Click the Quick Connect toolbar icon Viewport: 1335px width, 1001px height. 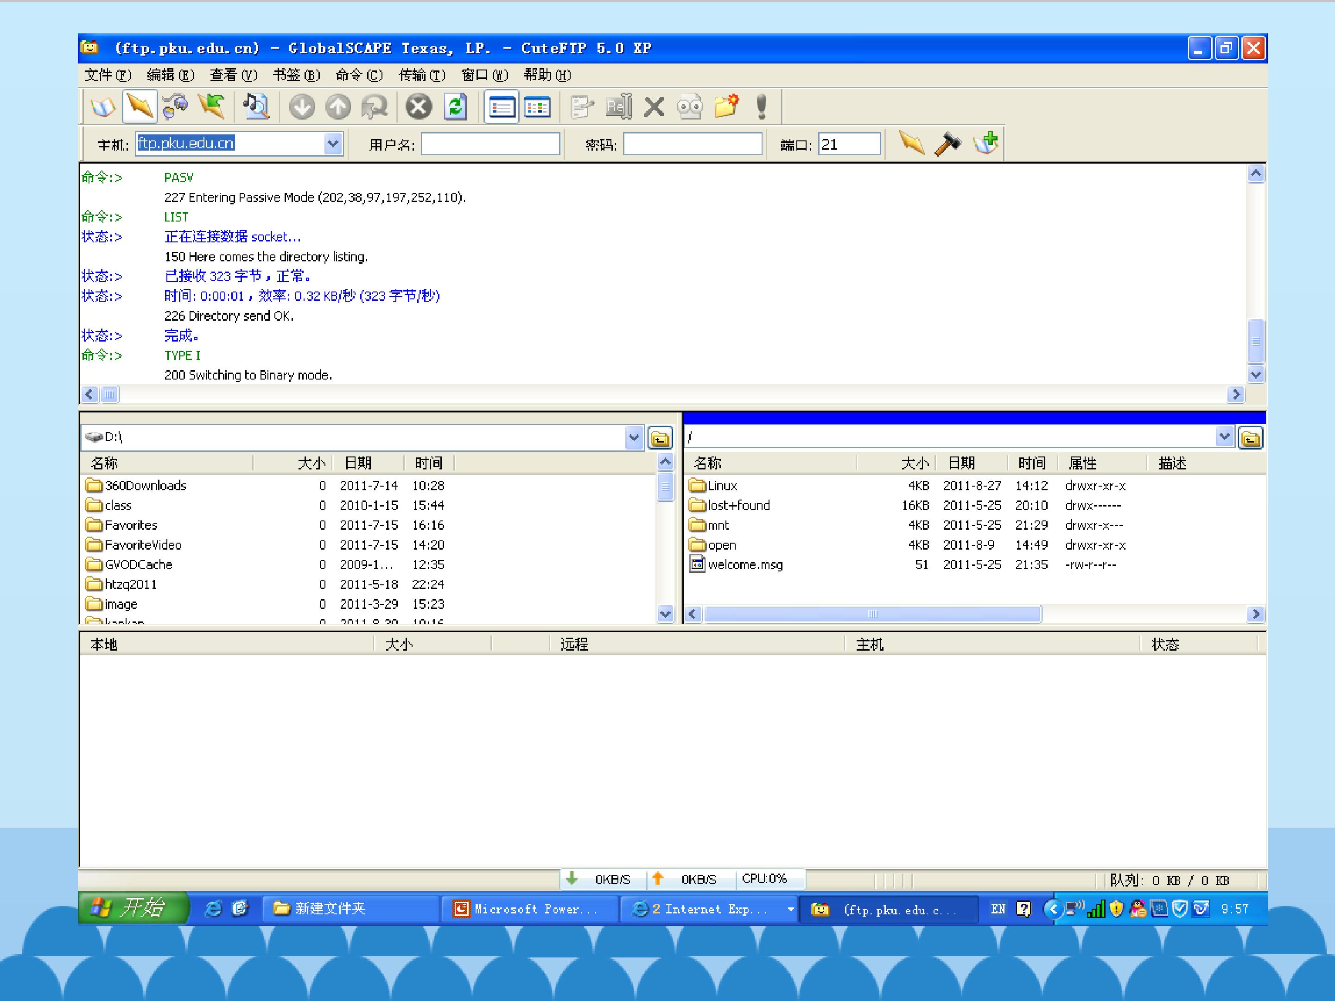coord(140,107)
